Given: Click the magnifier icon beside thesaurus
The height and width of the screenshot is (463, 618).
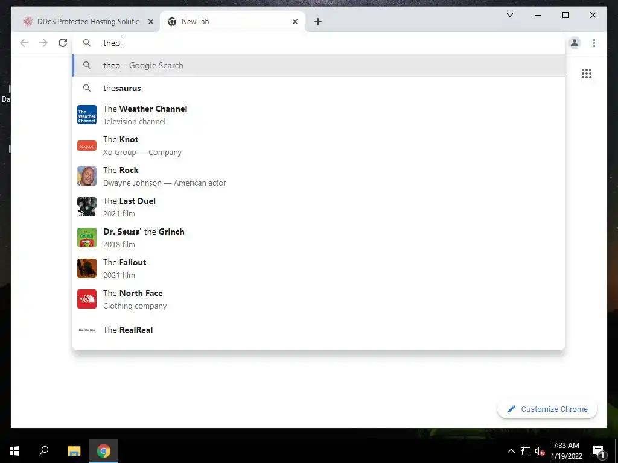Looking at the screenshot, I should pyautogui.click(x=87, y=88).
